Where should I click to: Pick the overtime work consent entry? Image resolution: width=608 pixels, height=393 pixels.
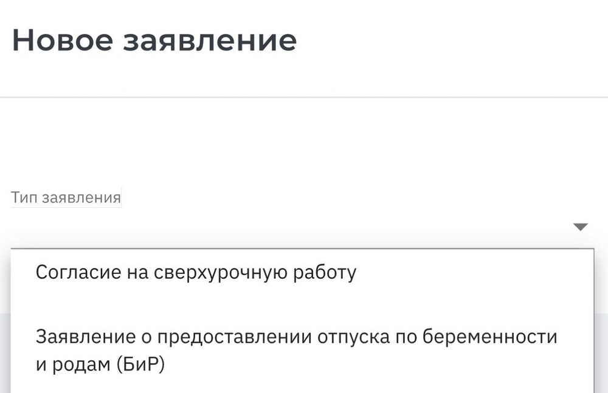[x=196, y=273]
